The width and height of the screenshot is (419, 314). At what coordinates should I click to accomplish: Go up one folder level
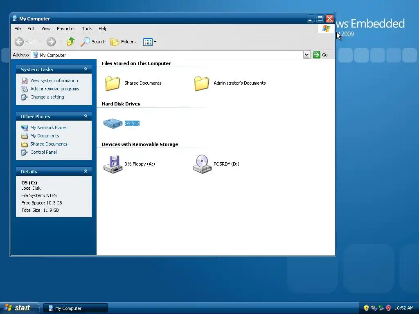point(71,42)
